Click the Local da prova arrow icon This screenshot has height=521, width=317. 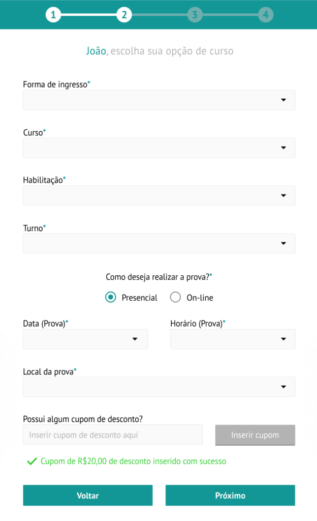tap(283, 387)
